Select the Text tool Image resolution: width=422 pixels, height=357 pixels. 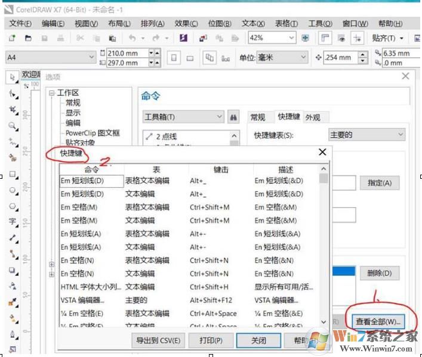[x=13, y=222]
